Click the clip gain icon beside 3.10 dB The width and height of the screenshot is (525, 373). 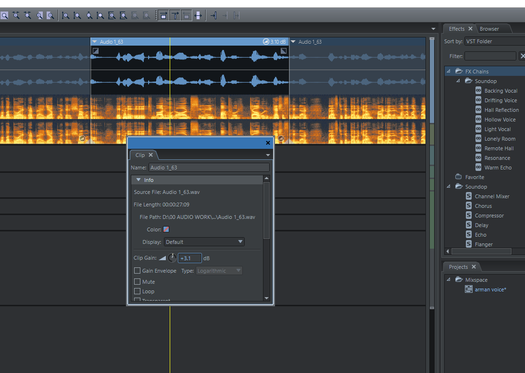click(266, 42)
